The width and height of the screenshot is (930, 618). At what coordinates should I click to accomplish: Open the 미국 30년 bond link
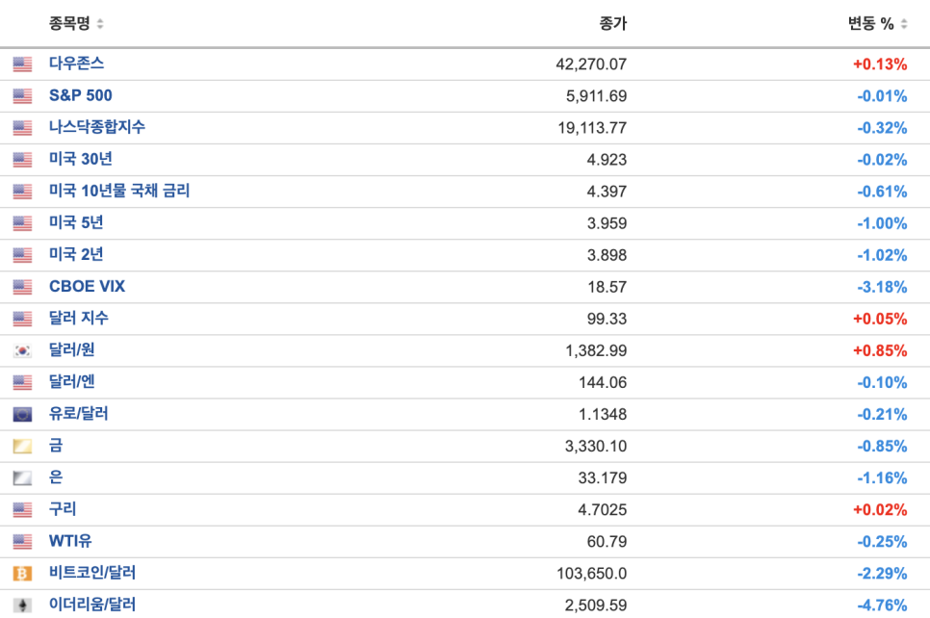(x=81, y=159)
